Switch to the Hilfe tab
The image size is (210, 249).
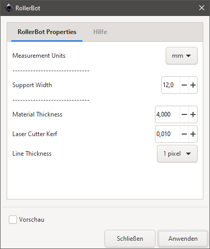click(x=100, y=32)
